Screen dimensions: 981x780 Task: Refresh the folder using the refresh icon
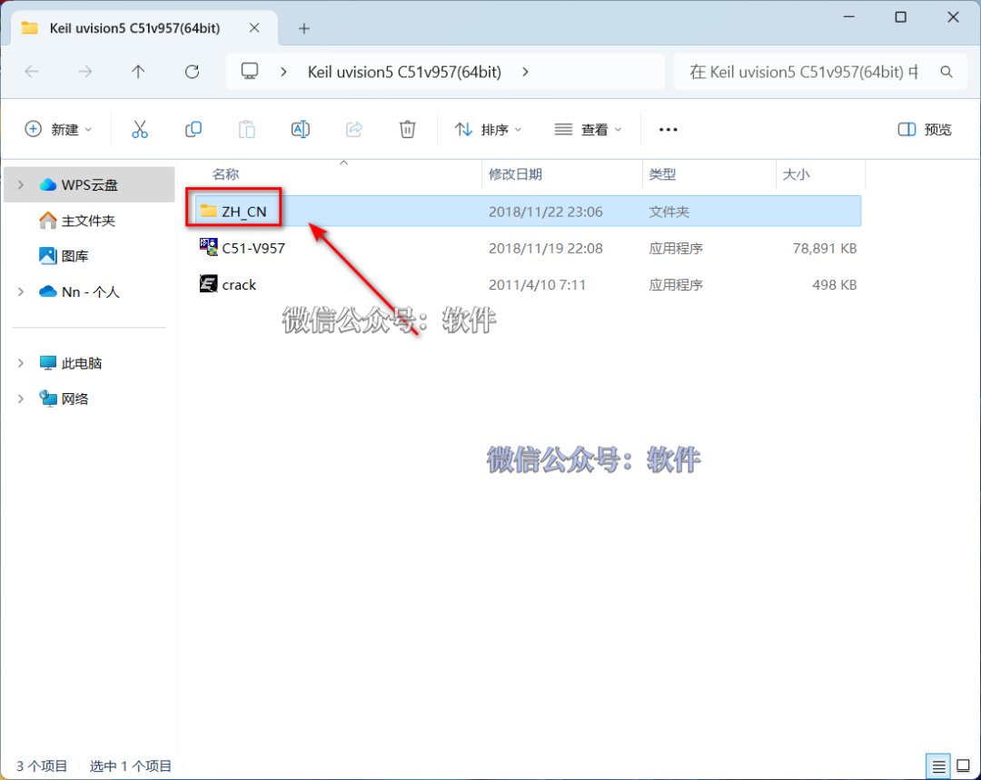192,72
